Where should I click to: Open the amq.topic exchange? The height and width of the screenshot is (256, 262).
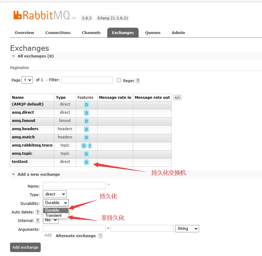tap(22, 154)
